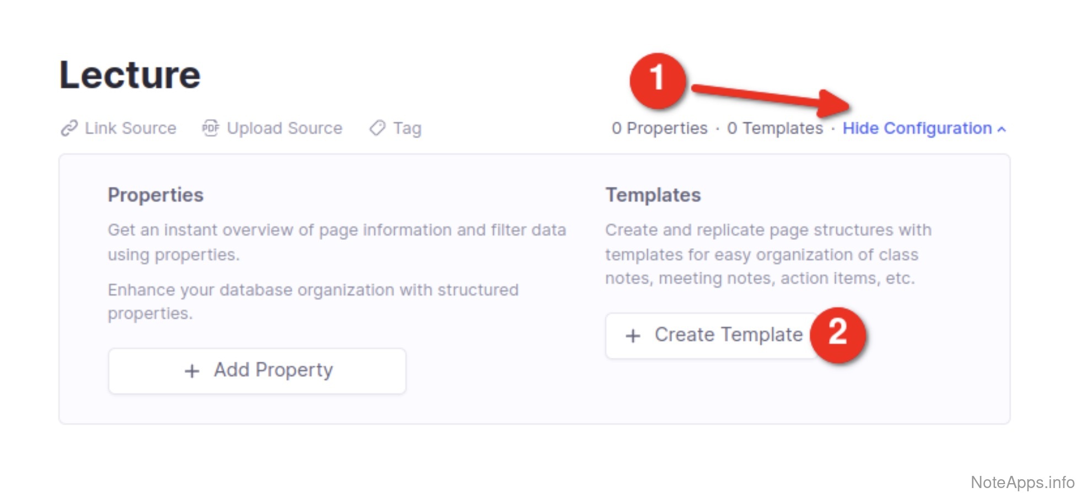This screenshot has height=493, width=1076.
Task: Open the Link Source option
Action: [130, 128]
